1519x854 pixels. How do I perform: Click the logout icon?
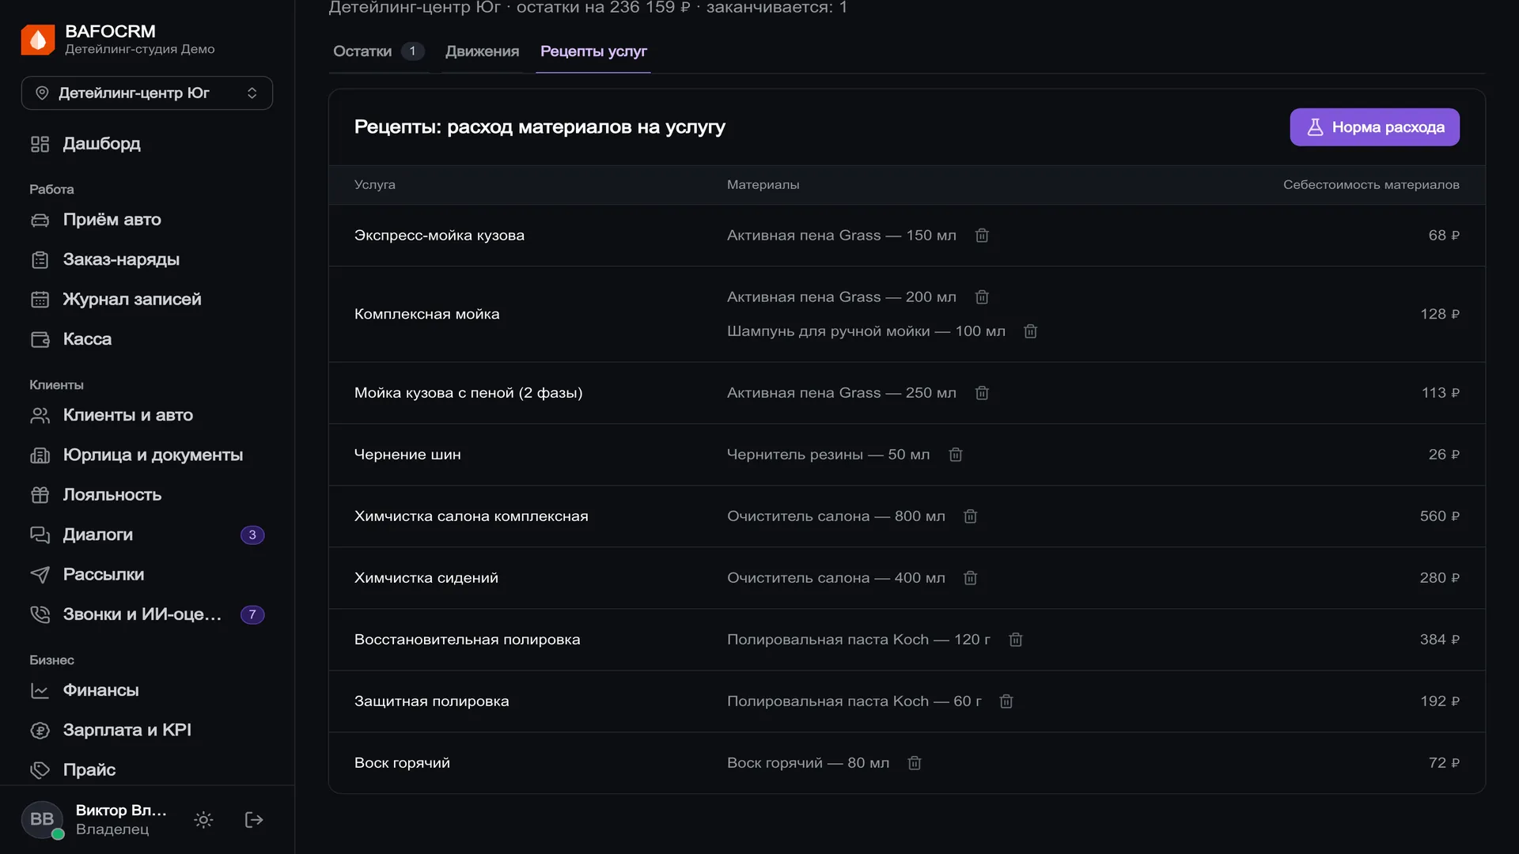pyautogui.click(x=254, y=820)
